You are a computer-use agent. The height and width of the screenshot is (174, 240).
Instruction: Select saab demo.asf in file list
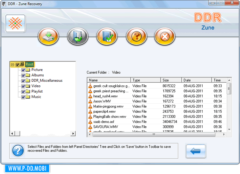pyautogui.click(x=157, y=122)
